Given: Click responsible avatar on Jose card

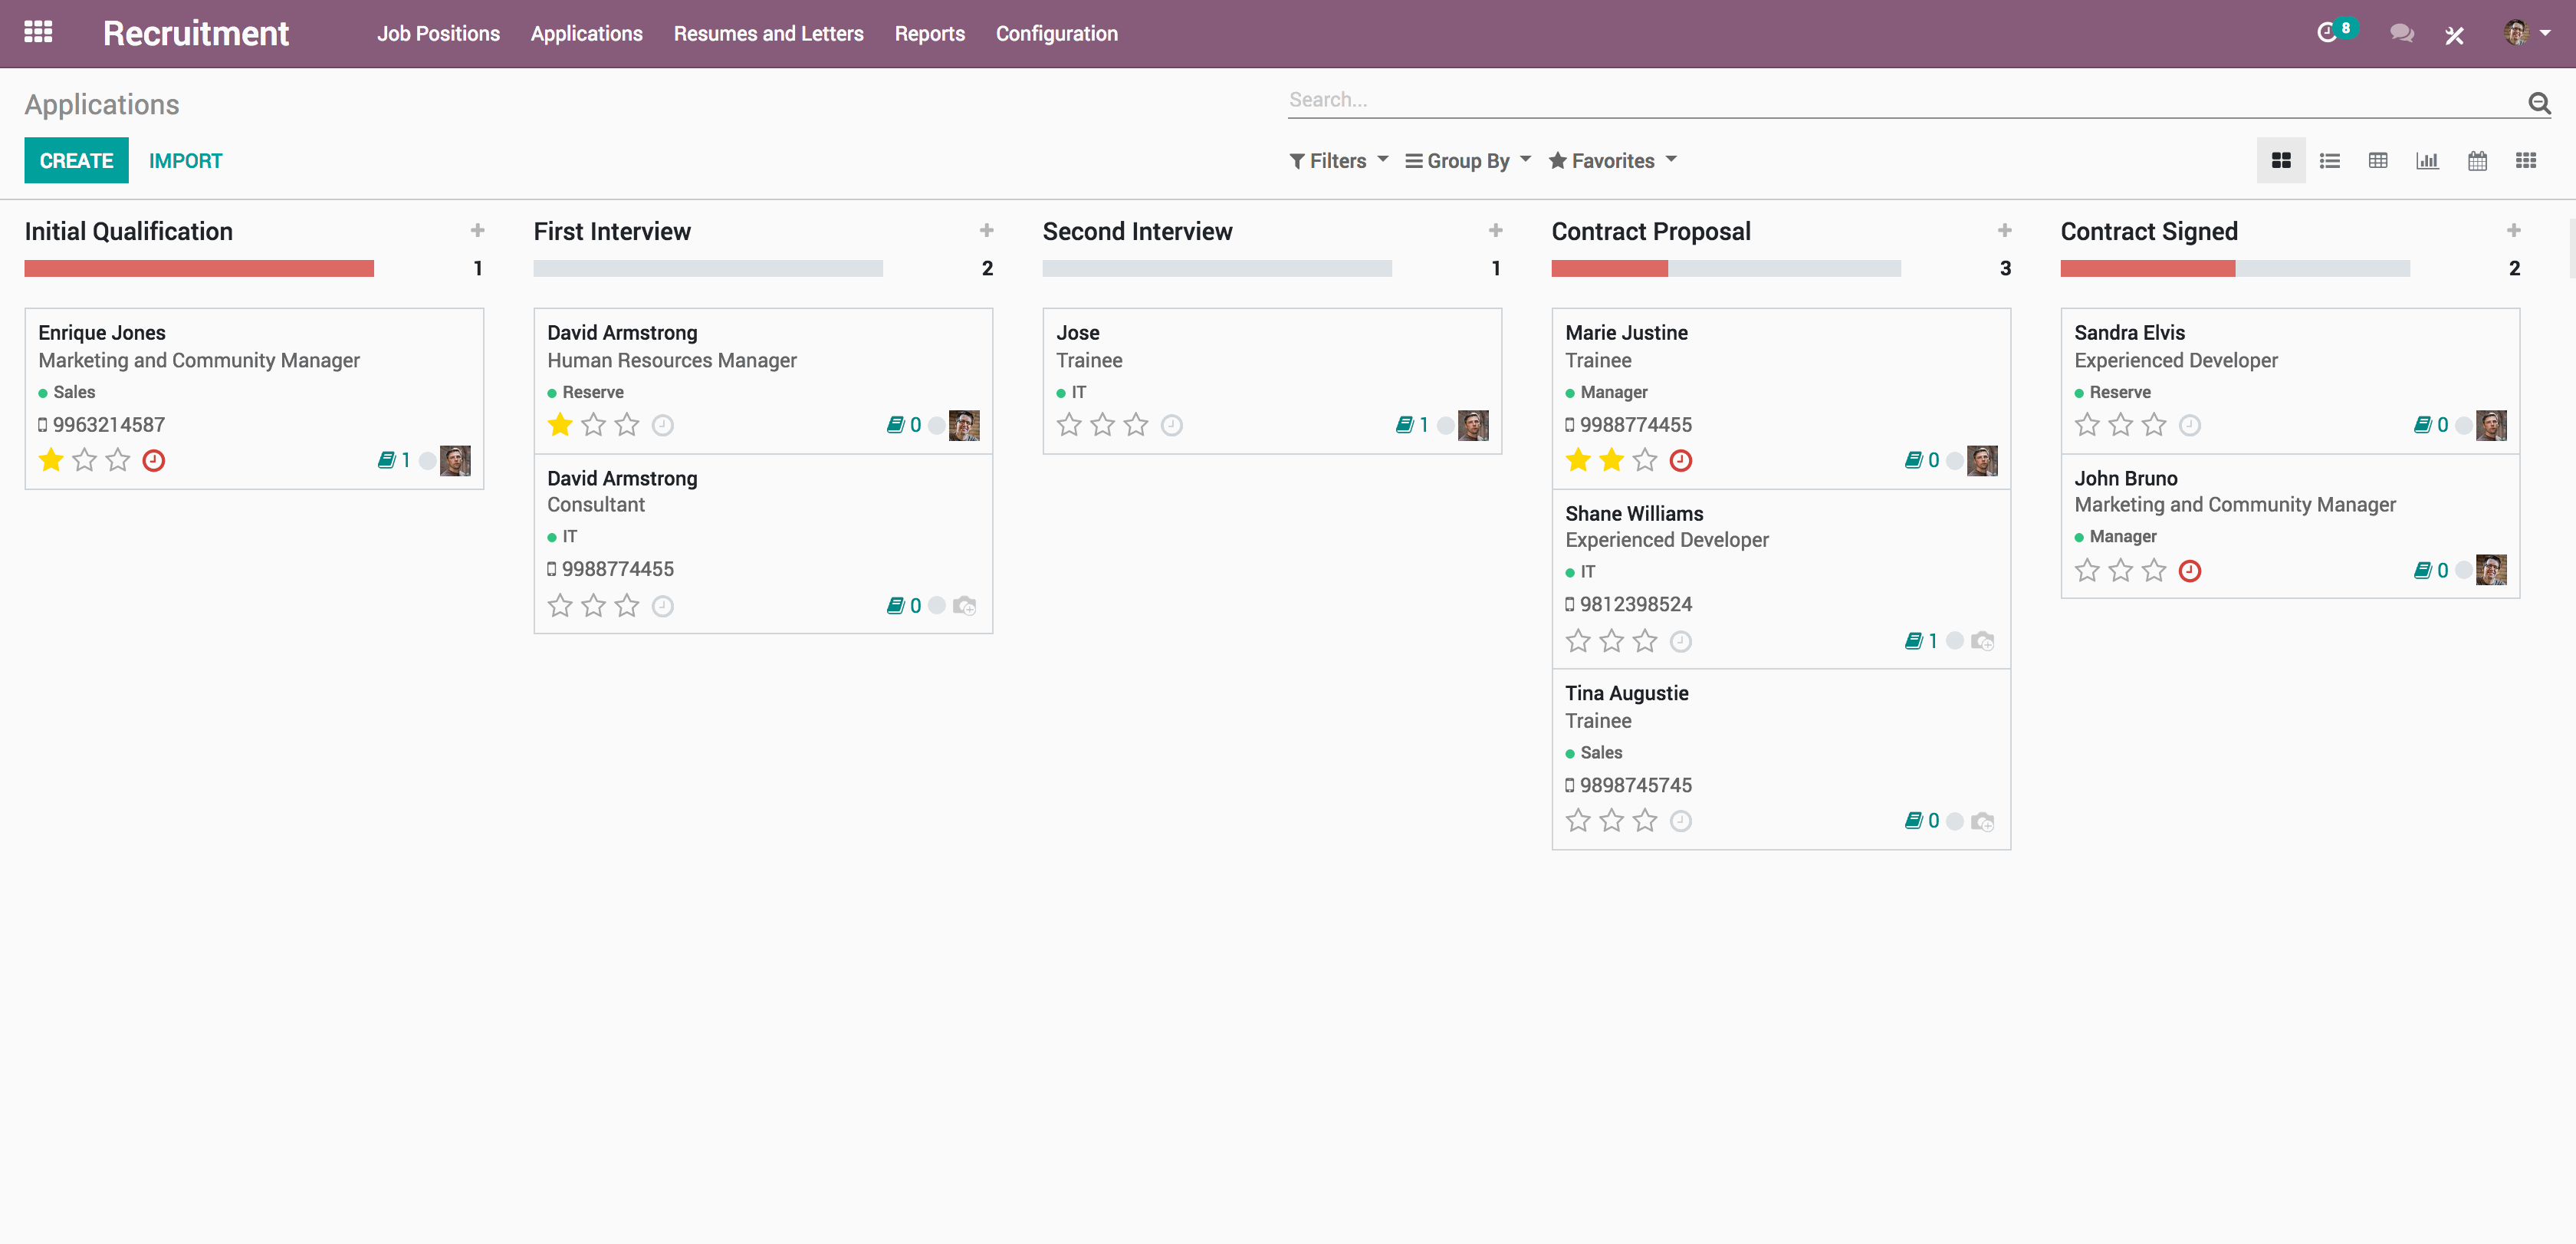Looking at the screenshot, I should [x=1473, y=426].
